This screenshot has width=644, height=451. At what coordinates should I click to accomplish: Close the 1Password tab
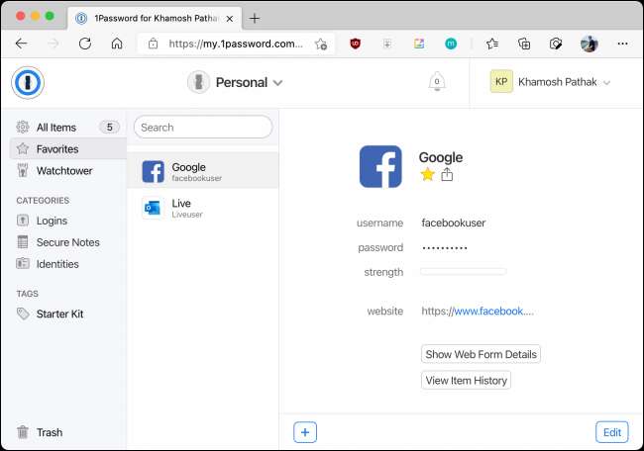pos(230,19)
